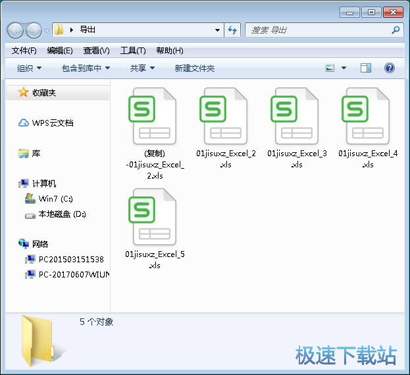Go forward with the Forward arrow button
410x375 pixels.
(x=34, y=30)
